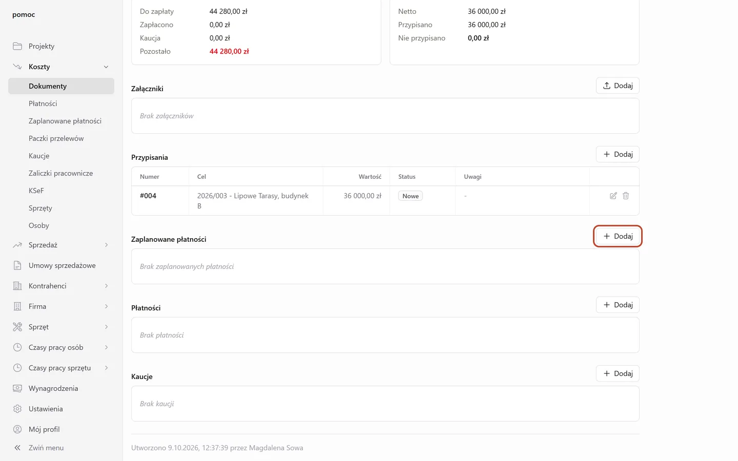Click the red 44 280,00 zł Pozostało value

[x=229, y=51]
